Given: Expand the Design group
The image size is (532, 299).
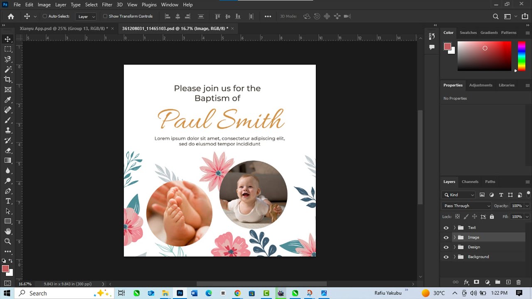Looking at the screenshot, I should pos(455,247).
